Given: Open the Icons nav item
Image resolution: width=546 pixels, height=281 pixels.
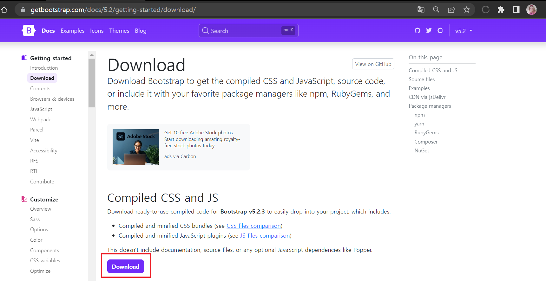Looking at the screenshot, I should coord(97,31).
